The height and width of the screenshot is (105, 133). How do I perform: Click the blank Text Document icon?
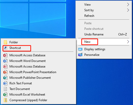click(x=5, y=89)
